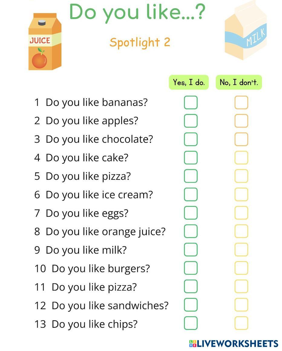Click the 'Yes, I do.' column header
Screen dimensions: 282x351
coord(189,82)
